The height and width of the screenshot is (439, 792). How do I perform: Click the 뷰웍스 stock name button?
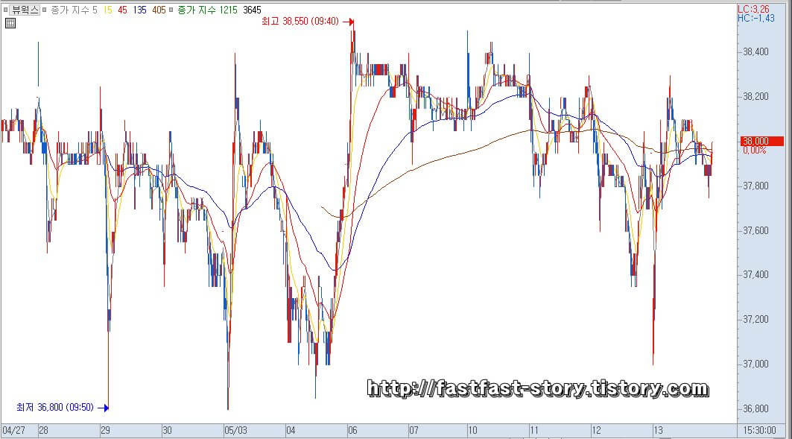25,10
